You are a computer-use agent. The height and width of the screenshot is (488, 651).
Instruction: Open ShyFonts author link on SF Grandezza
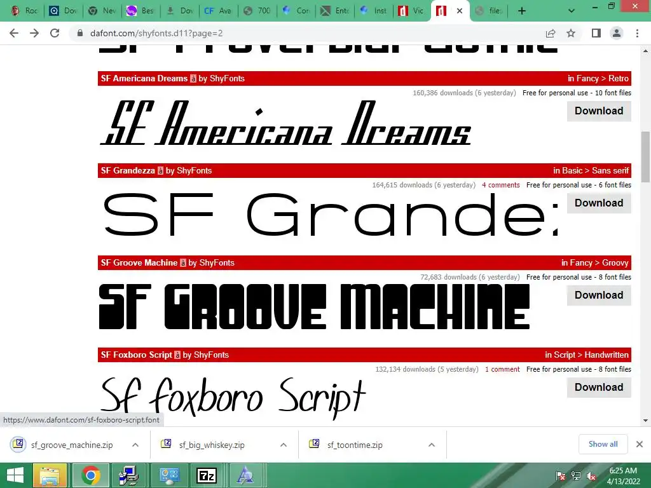tap(195, 170)
